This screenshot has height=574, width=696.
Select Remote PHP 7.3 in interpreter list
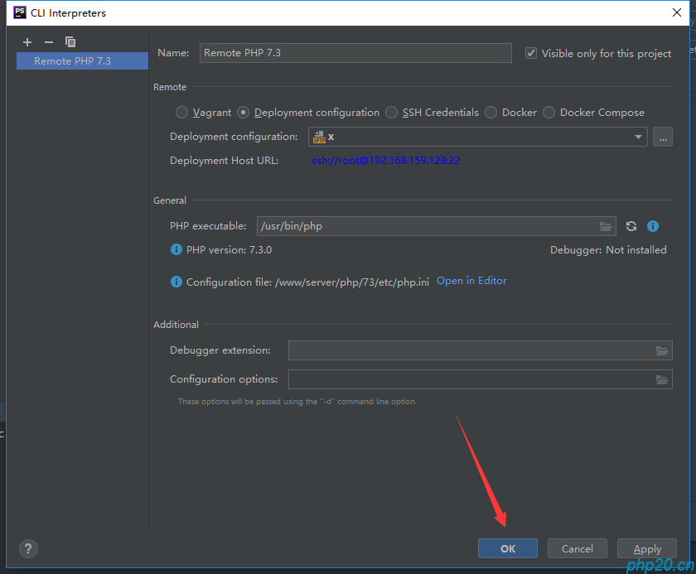[x=82, y=60]
